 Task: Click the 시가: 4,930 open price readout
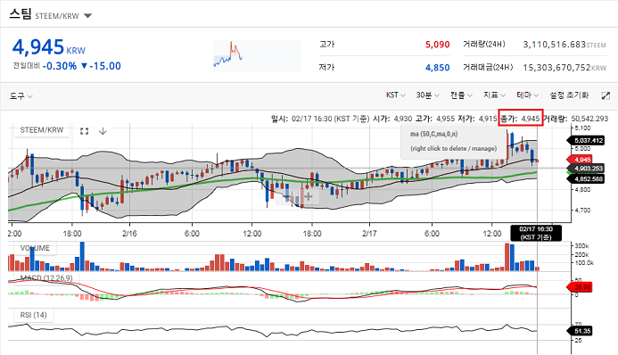pos(392,119)
